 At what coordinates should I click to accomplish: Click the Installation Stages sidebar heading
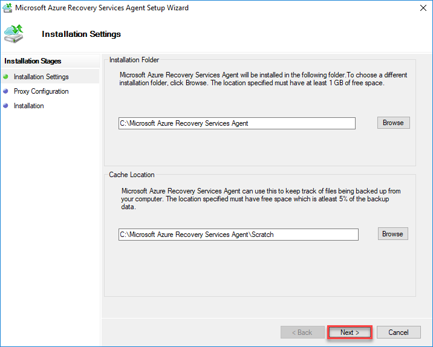pos(33,61)
